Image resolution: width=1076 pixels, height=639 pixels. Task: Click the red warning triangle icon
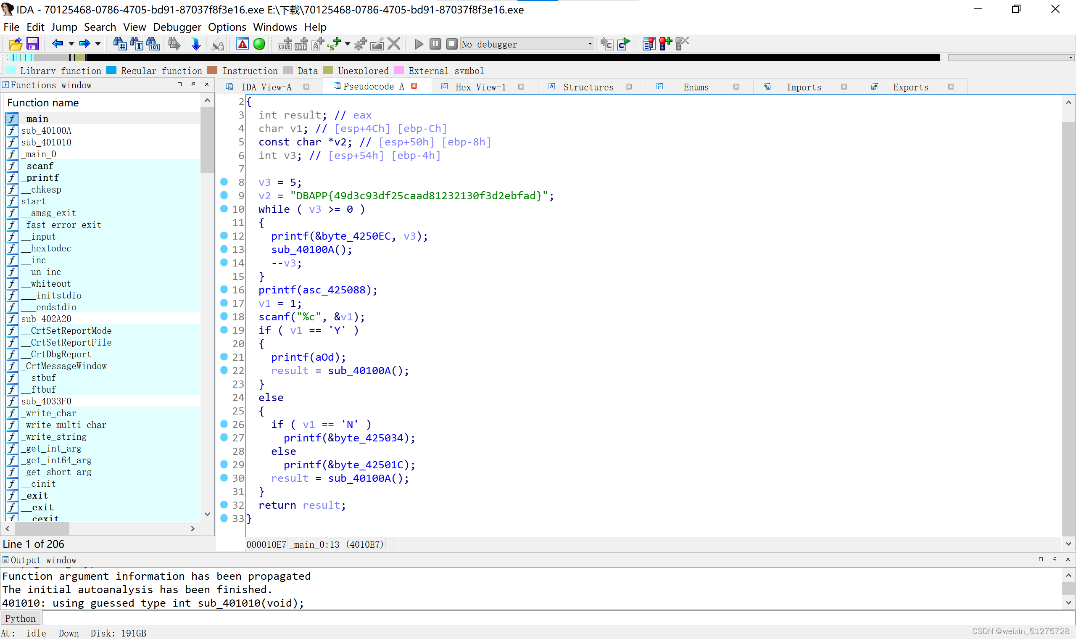(x=243, y=44)
